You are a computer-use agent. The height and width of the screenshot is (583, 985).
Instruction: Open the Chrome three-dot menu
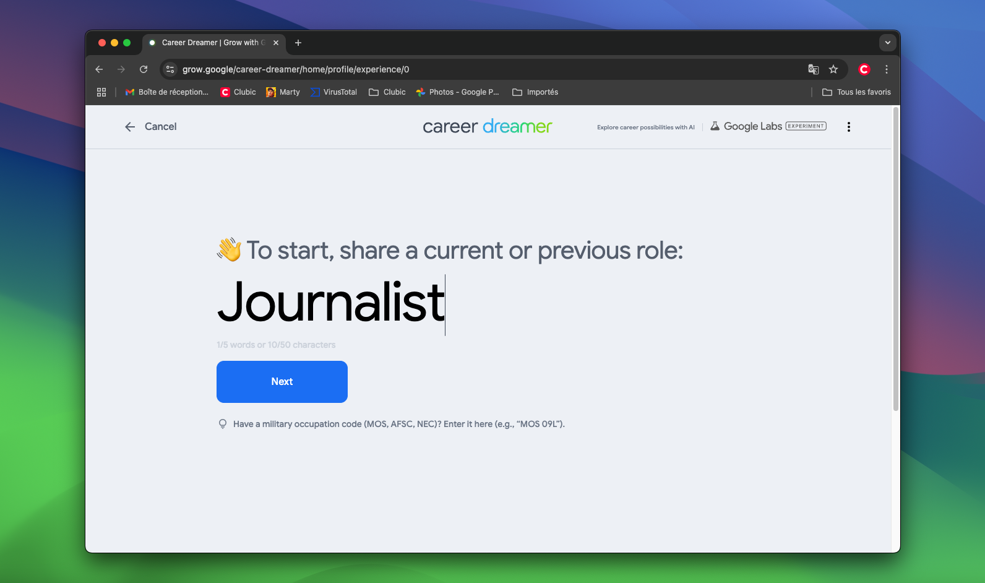click(887, 69)
